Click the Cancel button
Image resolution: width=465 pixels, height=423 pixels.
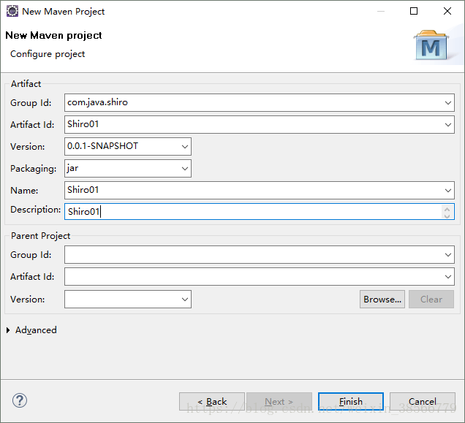423,401
